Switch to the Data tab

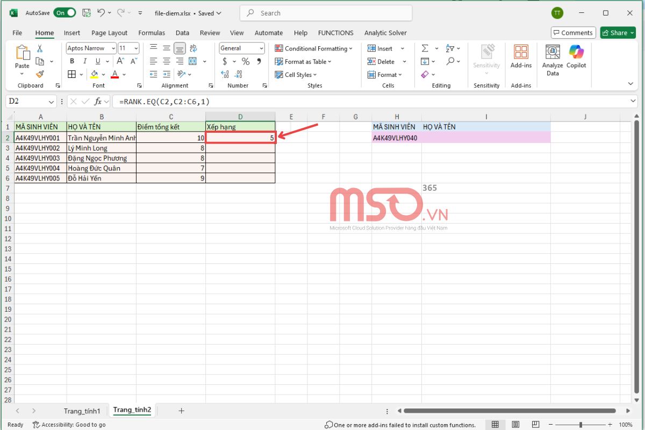coord(182,33)
